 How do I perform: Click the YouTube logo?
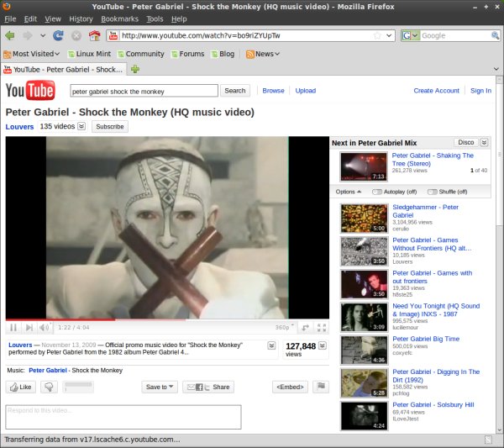[31, 91]
